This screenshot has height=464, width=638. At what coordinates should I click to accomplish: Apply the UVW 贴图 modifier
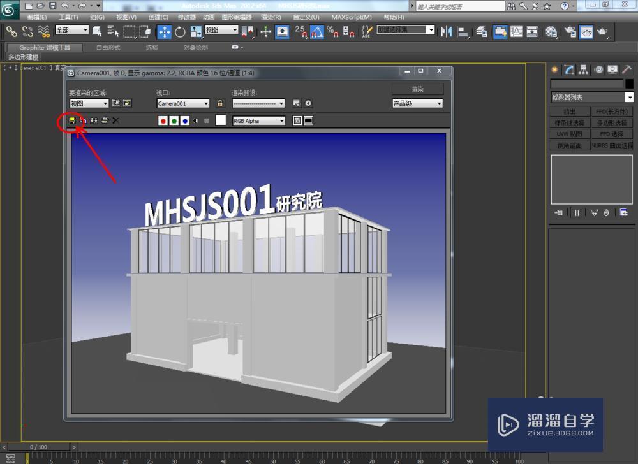pyautogui.click(x=570, y=134)
